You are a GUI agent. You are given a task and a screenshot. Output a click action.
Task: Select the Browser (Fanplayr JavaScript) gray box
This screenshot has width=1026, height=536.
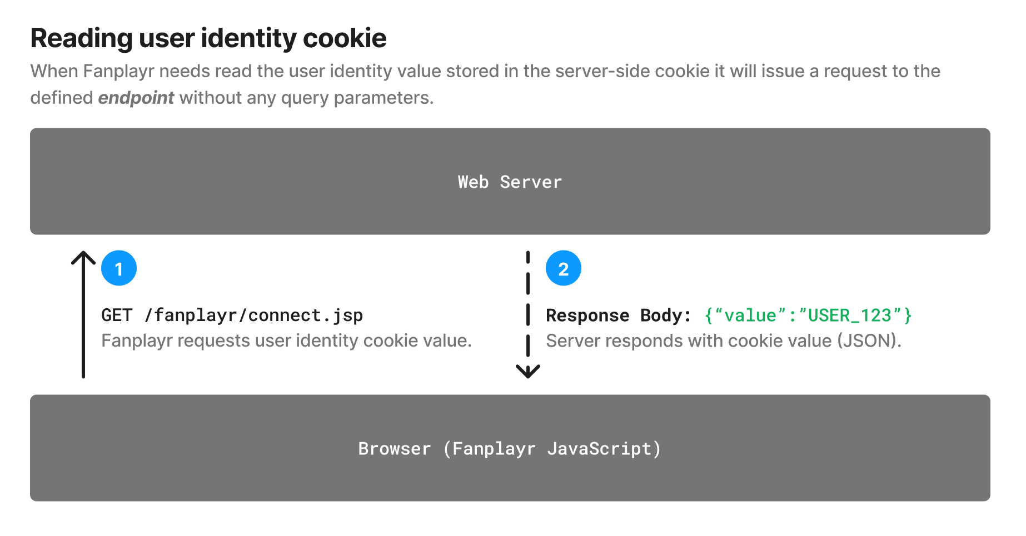click(x=510, y=448)
